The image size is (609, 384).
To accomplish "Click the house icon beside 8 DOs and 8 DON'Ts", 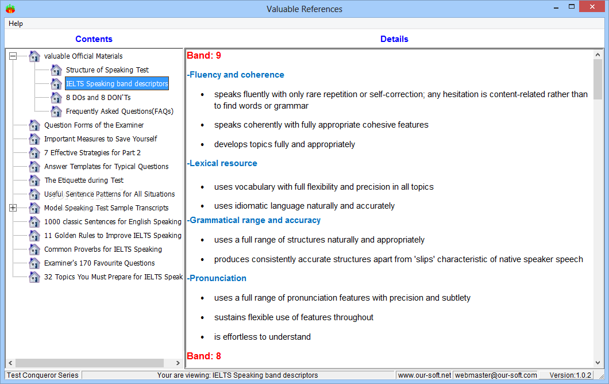I will pos(56,98).
